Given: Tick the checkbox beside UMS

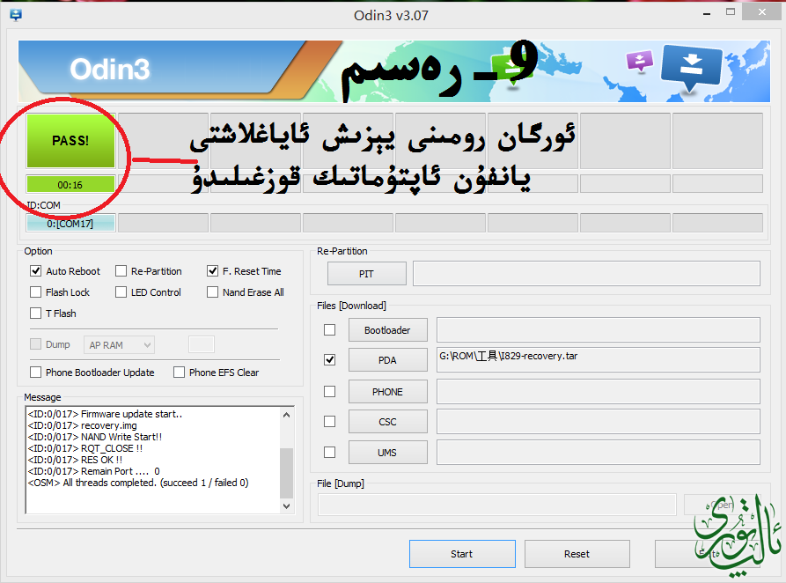Looking at the screenshot, I should (329, 452).
